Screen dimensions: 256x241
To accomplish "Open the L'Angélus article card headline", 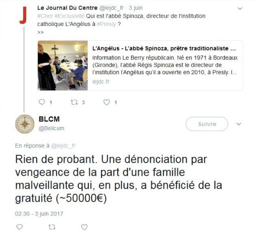I will click(x=164, y=48).
